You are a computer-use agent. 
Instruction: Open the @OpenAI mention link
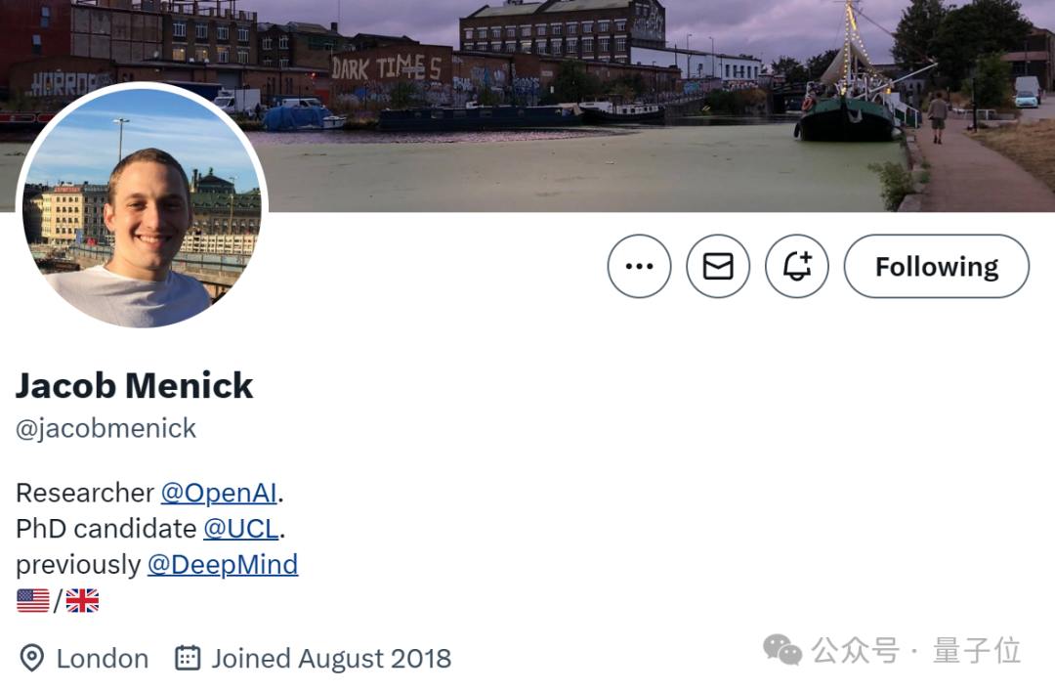(219, 492)
